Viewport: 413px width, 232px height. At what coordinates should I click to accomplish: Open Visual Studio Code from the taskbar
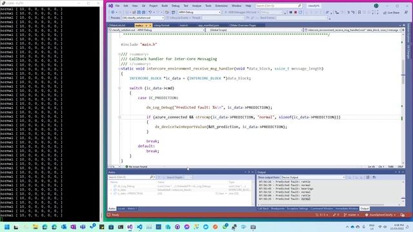point(139,227)
